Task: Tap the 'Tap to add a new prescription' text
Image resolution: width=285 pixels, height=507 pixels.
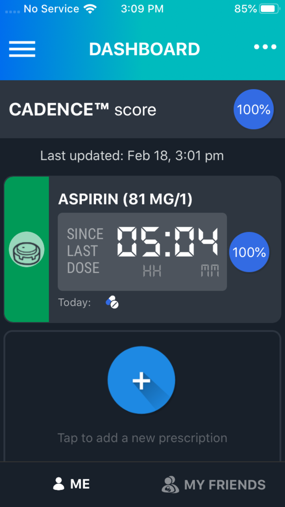Action: click(142, 438)
